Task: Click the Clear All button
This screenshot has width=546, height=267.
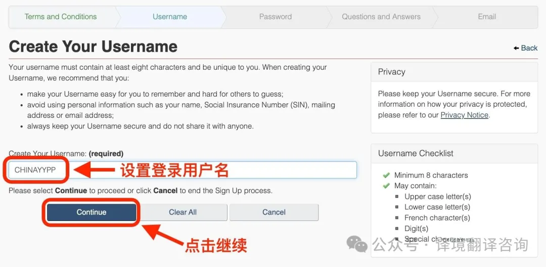Action: [x=183, y=212]
